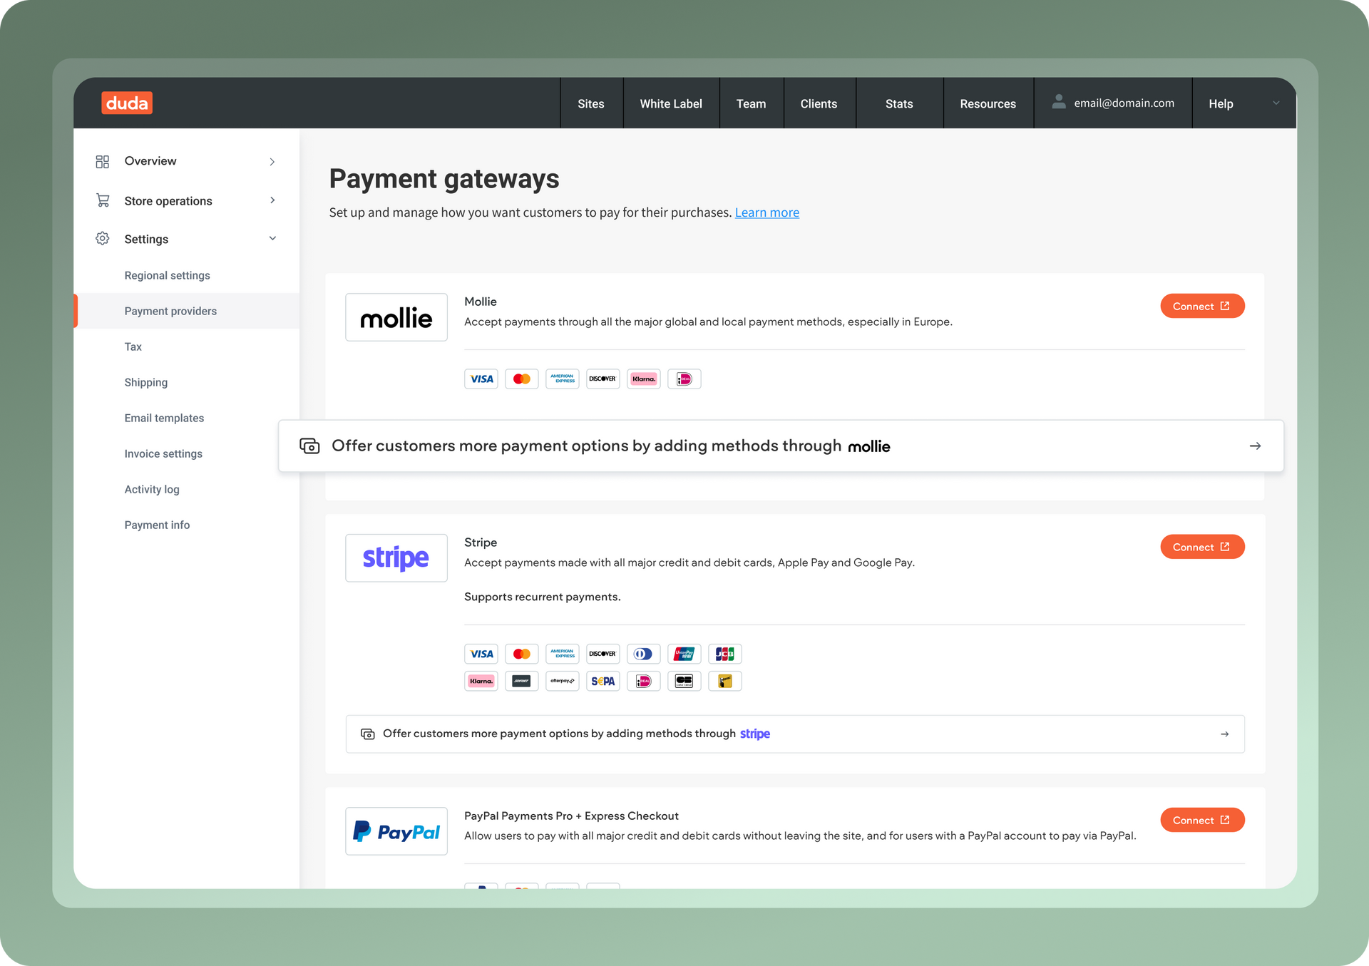
Task: Click the Mastercard icon under Stripe
Action: tap(522, 654)
